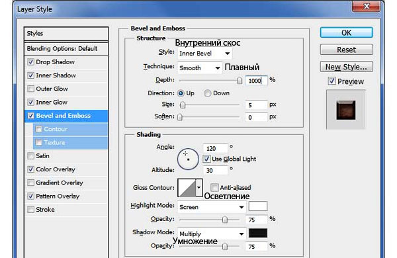Open the Technique dropdown showing Smooth
Screen dimensions: 397x258
pos(200,67)
